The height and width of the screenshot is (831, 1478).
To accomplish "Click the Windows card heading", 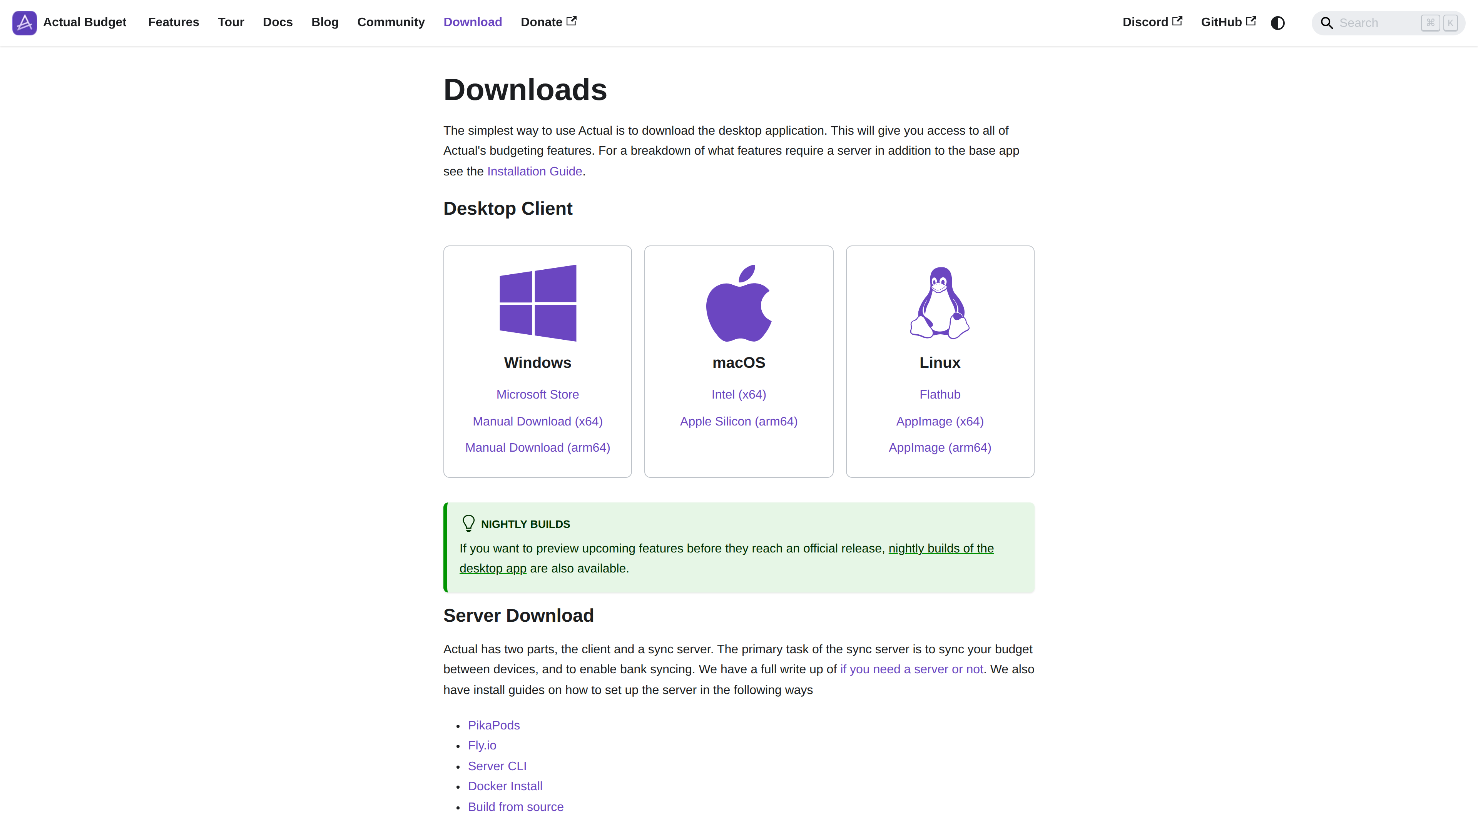I will pos(537,362).
